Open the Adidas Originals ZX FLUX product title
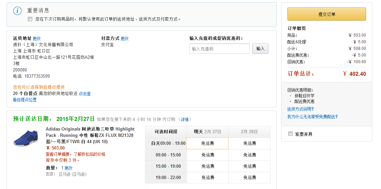The height and width of the screenshot is (189, 381). (90, 135)
